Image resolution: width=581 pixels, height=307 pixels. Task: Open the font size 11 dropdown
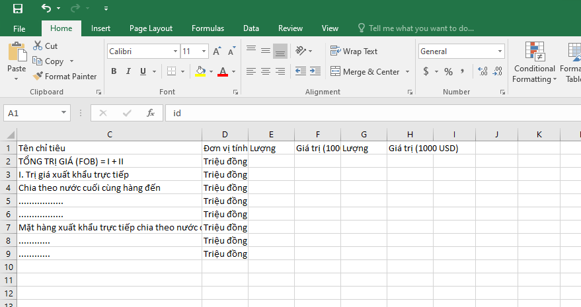click(204, 51)
